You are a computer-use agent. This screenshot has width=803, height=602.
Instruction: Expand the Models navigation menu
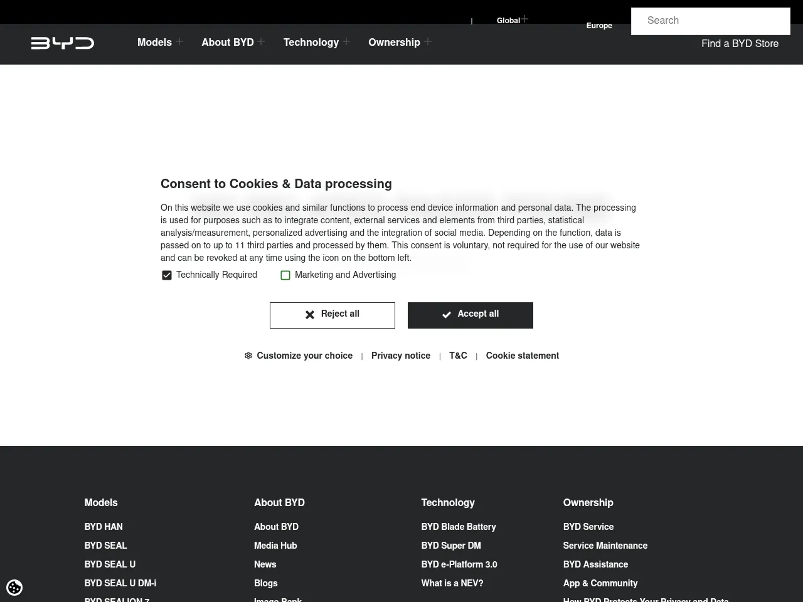point(154,42)
